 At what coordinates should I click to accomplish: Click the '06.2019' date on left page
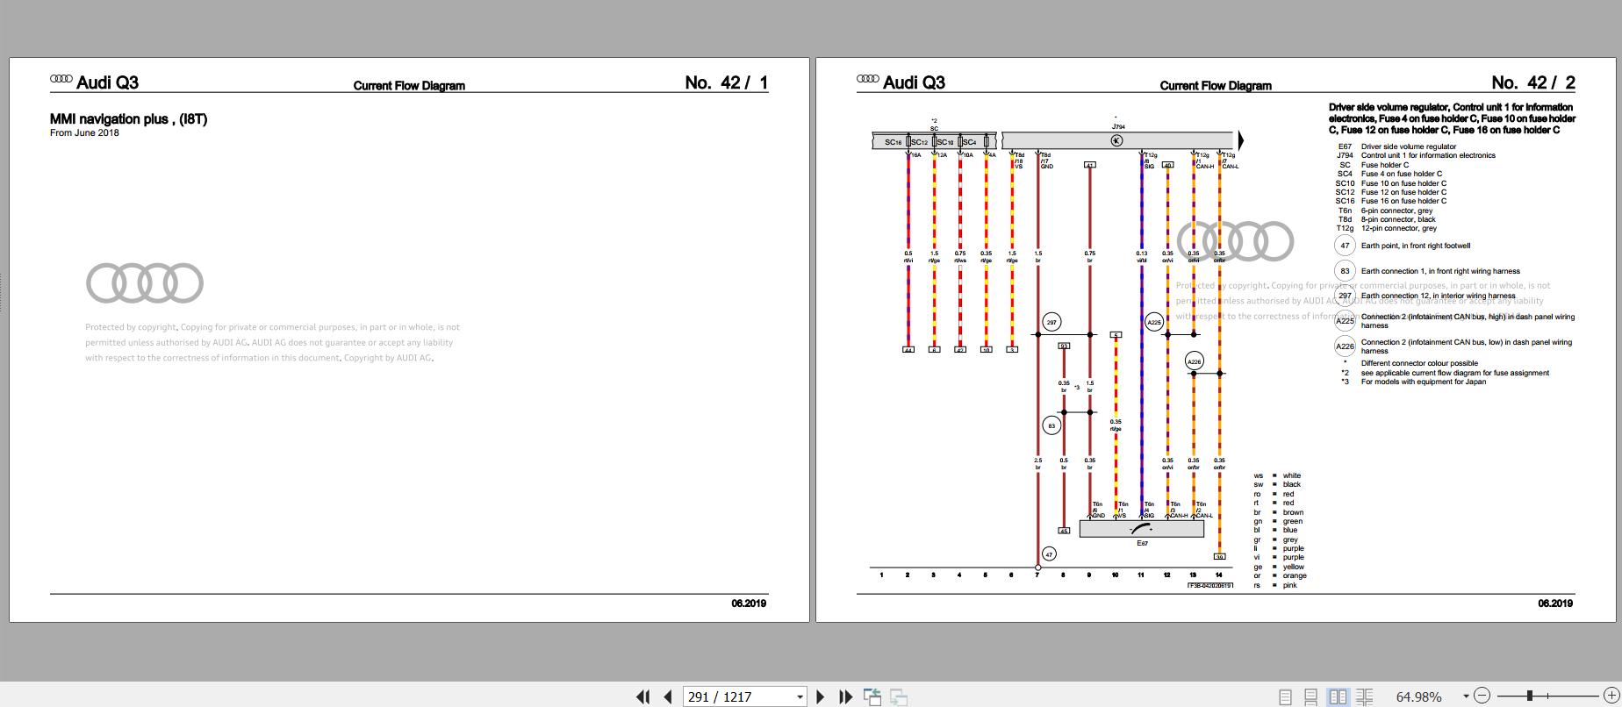tap(749, 603)
